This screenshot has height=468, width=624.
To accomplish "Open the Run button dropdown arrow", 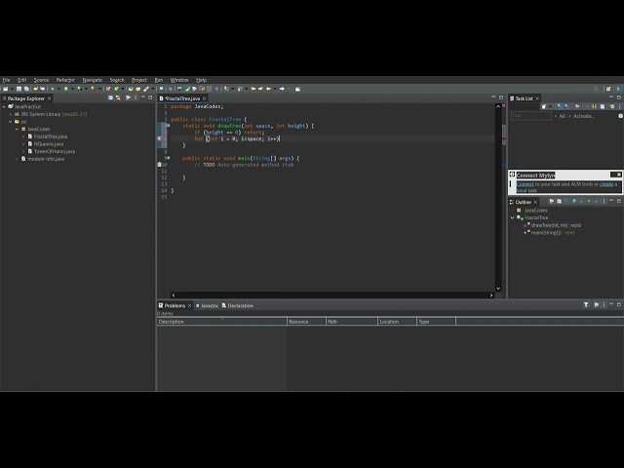I will point(72,89).
